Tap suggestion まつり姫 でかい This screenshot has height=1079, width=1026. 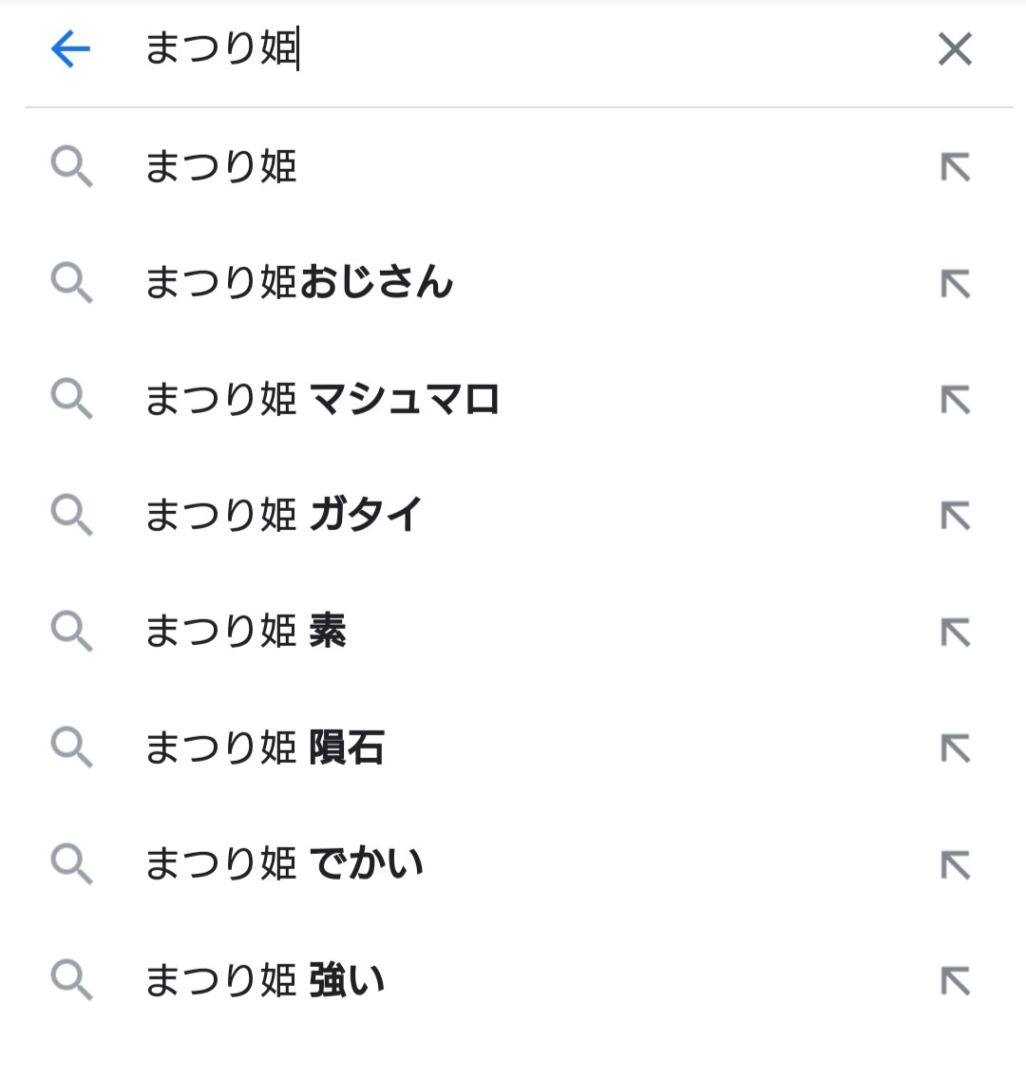tap(283, 864)
